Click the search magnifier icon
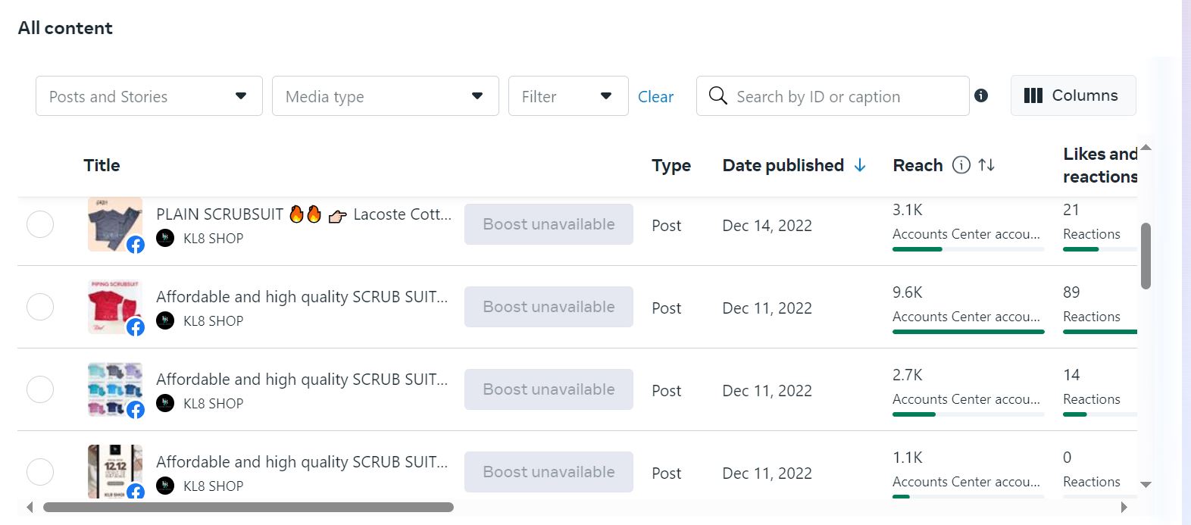The height and width of the screenshot is (525, 1191). (x=717, y=95)
